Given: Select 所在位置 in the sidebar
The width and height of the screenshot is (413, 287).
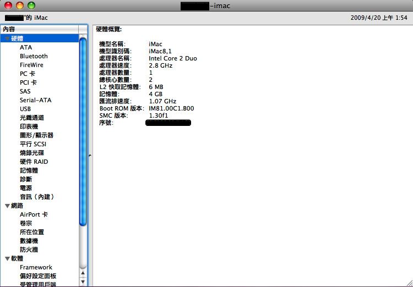Looking at the screenshot, I should [32, 232].
